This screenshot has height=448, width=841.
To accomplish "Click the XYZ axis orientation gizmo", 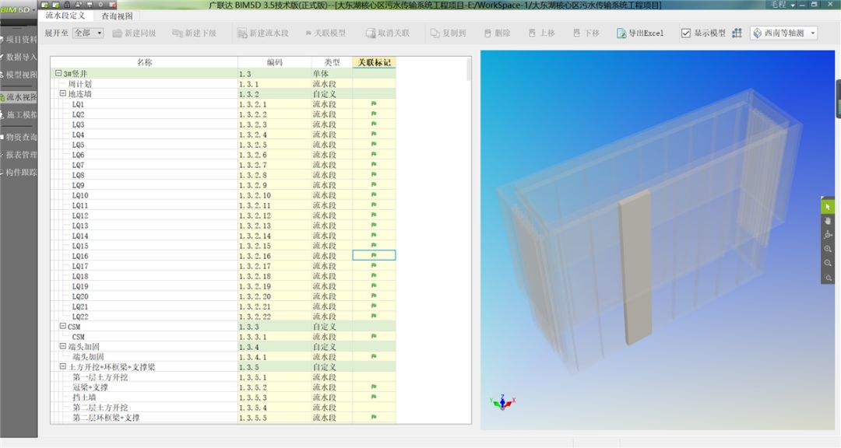I will pos(502,401).
